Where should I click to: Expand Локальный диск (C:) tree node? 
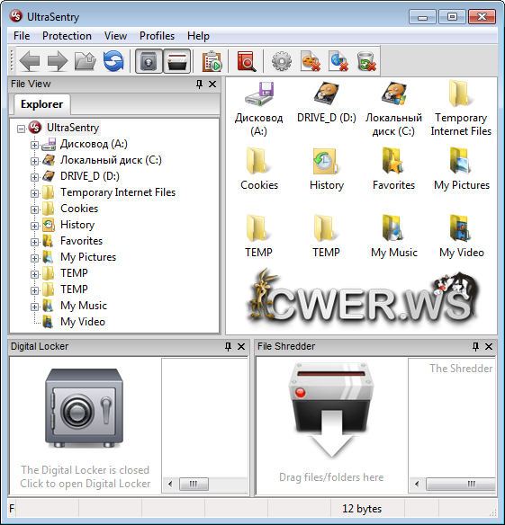pyautogui.click(x=34, y=161)
